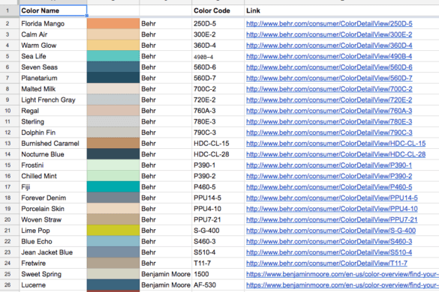Open the Behr S-G-400 link
This screenshot has height=292, width=439.
[x=331, y=231]
